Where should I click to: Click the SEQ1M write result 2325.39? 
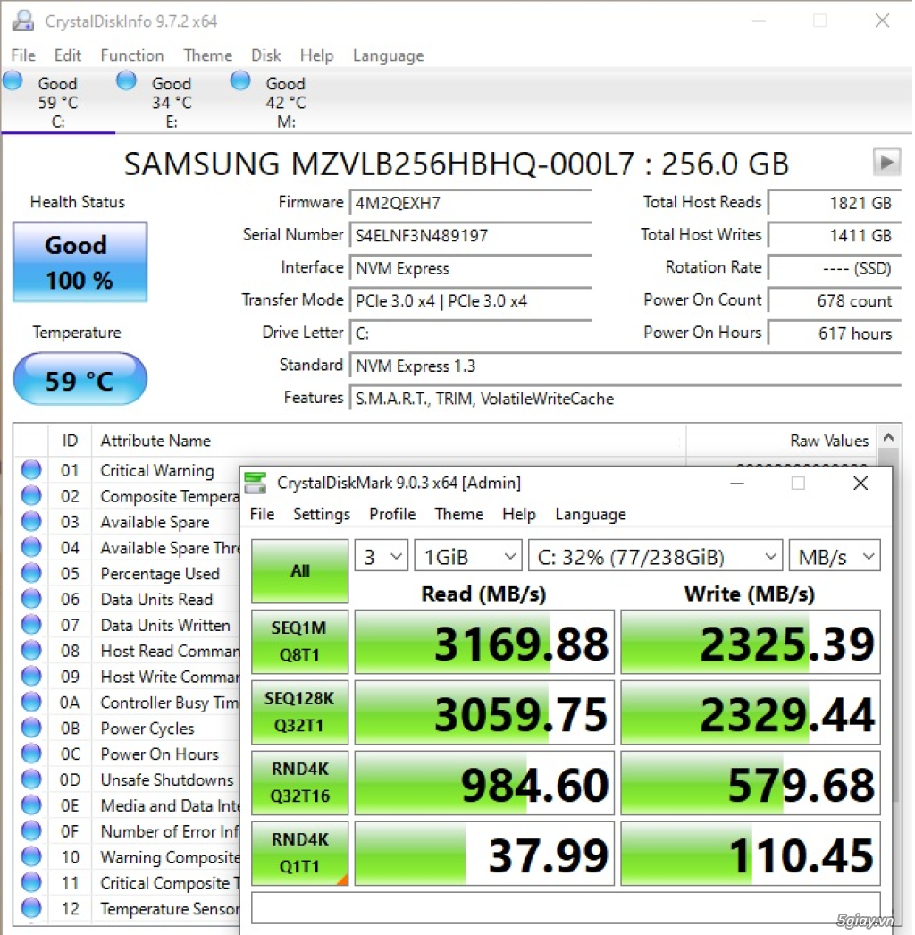point(751,642)
